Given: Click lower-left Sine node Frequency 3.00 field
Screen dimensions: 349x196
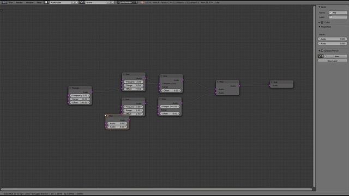Looking at the screenshot, I should [x=133, y=107].
